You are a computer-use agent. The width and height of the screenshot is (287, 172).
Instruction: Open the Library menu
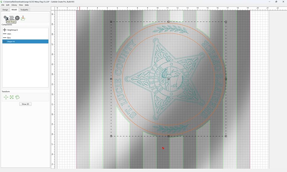(x=14, y=5)
